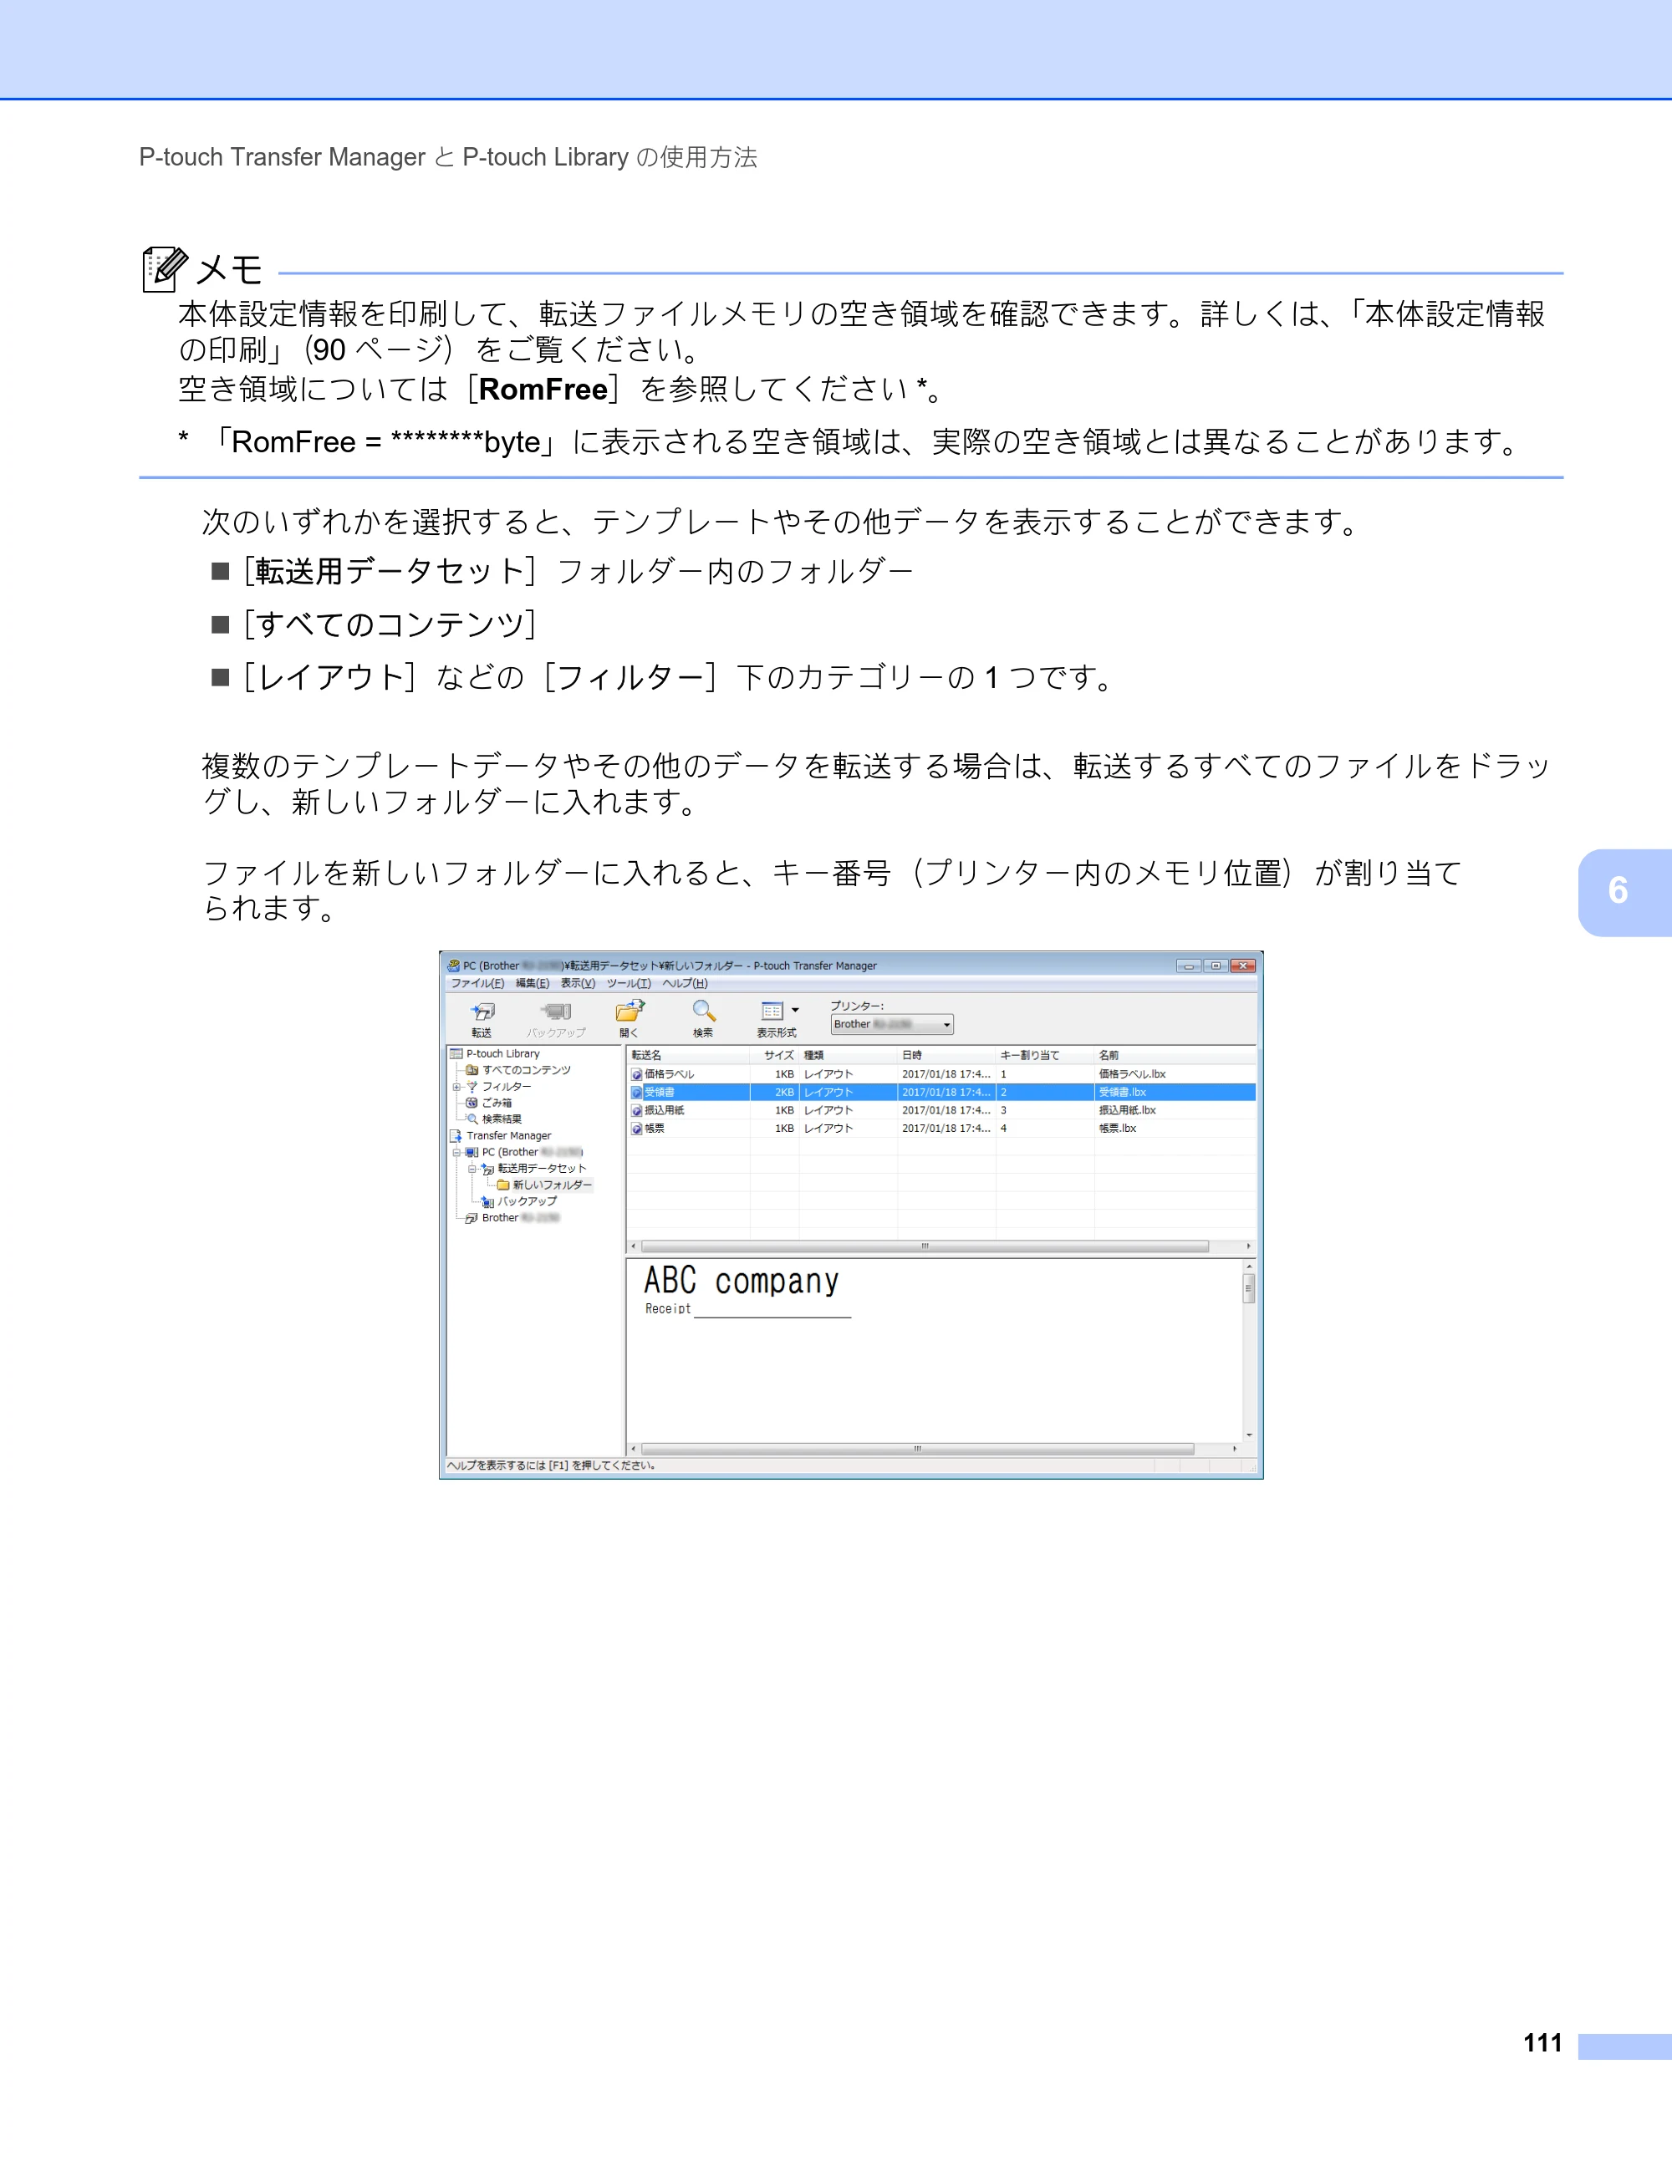Open the 表示(V) menu
Image resolution: width=1672 pixels, height=2161 pixels.
pos(578,984)
